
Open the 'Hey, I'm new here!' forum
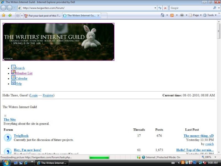pyautogui.click(x=27, y=150)
